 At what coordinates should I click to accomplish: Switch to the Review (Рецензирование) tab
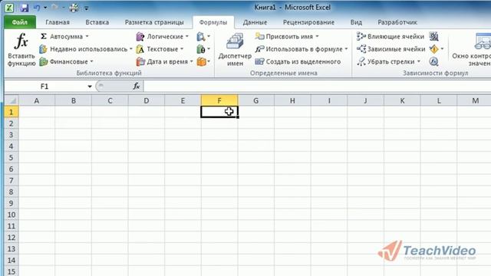click(308, 22)
